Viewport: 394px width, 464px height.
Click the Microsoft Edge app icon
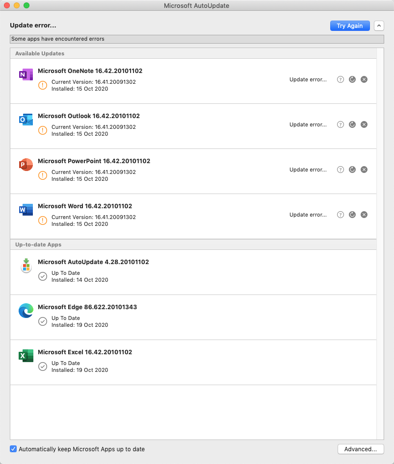26,311
